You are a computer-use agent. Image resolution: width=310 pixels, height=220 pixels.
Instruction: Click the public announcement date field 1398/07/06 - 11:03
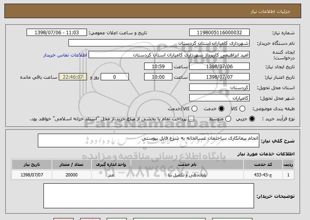(x=57, y=33)
